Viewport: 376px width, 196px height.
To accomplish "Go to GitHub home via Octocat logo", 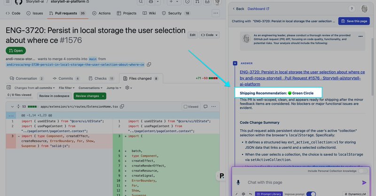I will (18, 2).
